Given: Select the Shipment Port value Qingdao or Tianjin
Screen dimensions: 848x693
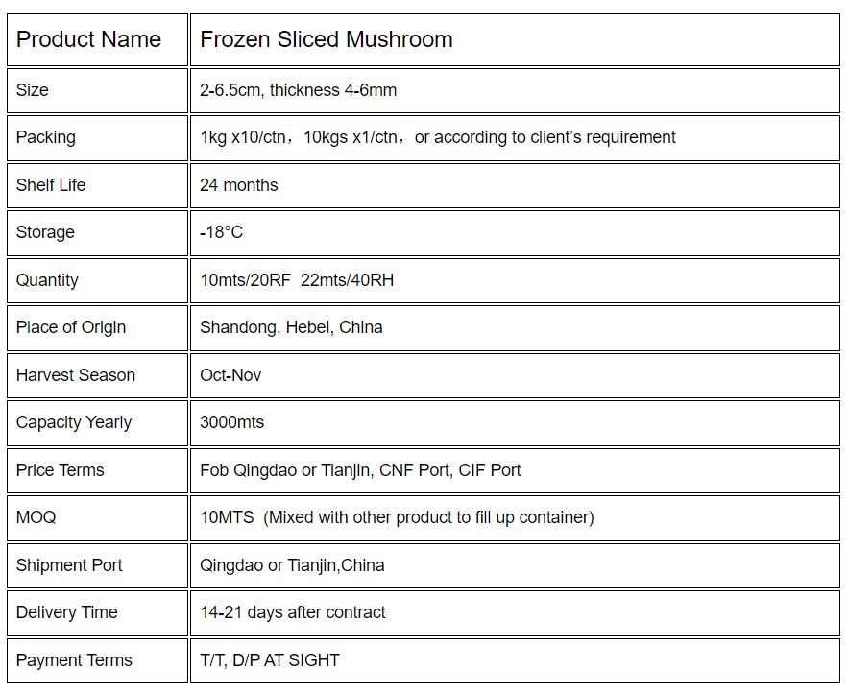Looking at the screenshot, I should click(292, 565).
